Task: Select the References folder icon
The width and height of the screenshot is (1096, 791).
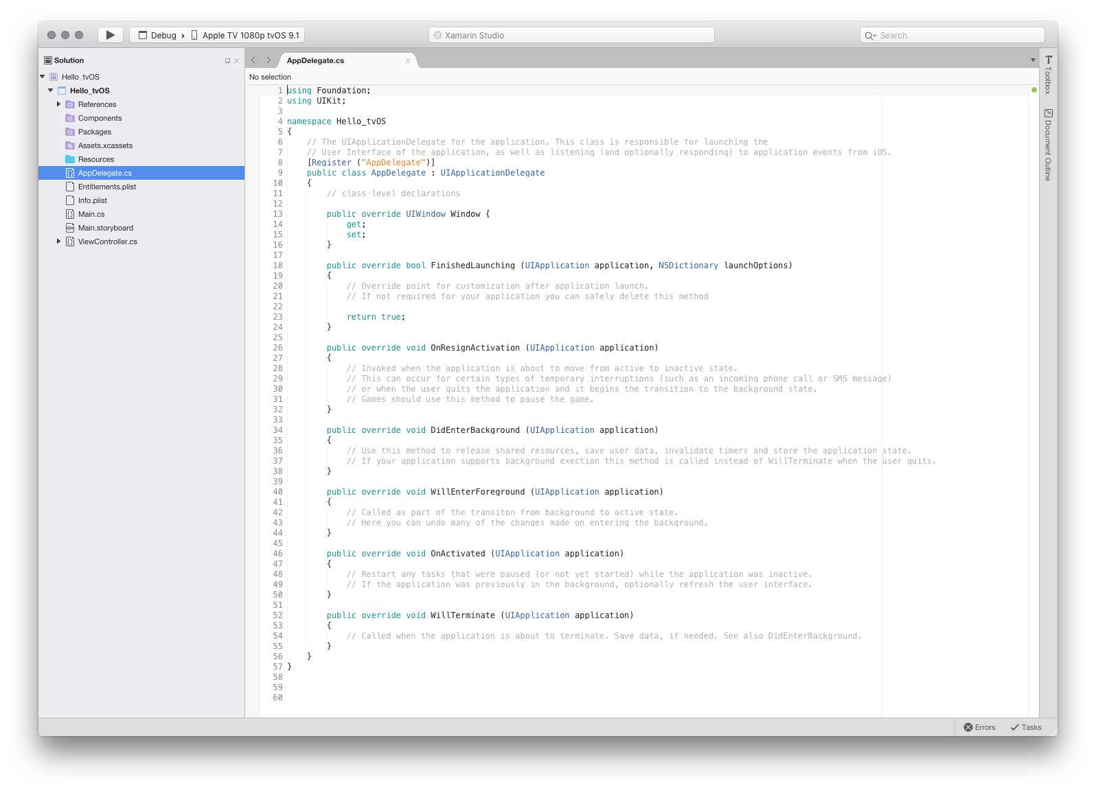Action: [70, 104]
